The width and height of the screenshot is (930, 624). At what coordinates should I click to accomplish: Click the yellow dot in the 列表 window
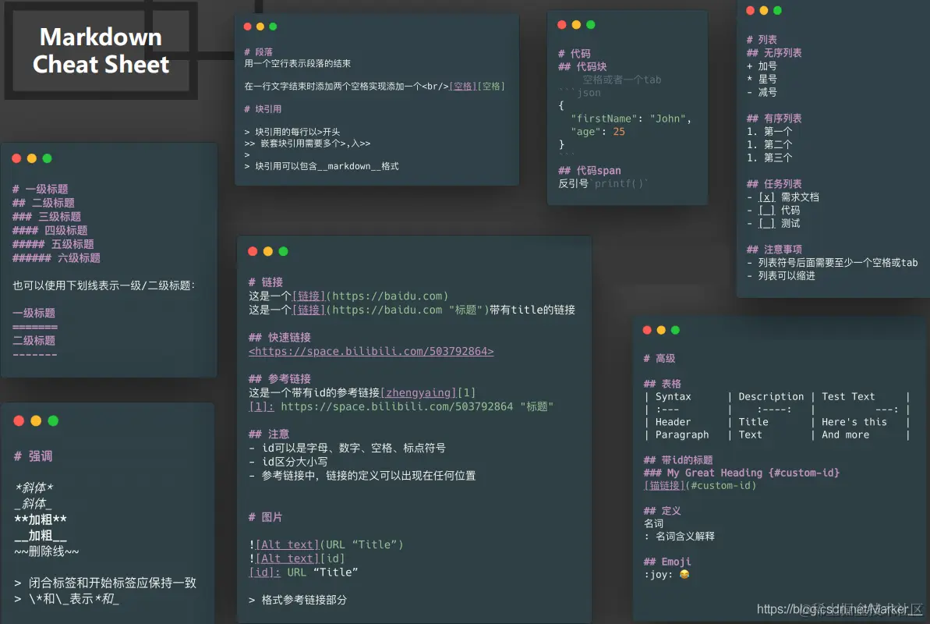pyautogui.click(x=764, y=10)
